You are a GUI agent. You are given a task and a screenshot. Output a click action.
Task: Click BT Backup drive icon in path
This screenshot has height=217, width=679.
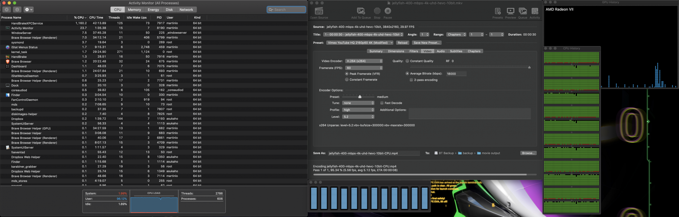pos(436,153)
